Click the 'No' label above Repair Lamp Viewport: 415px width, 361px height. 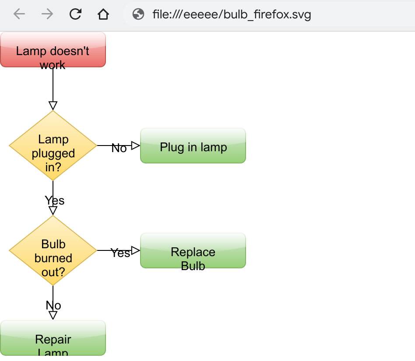coord(53,305)
